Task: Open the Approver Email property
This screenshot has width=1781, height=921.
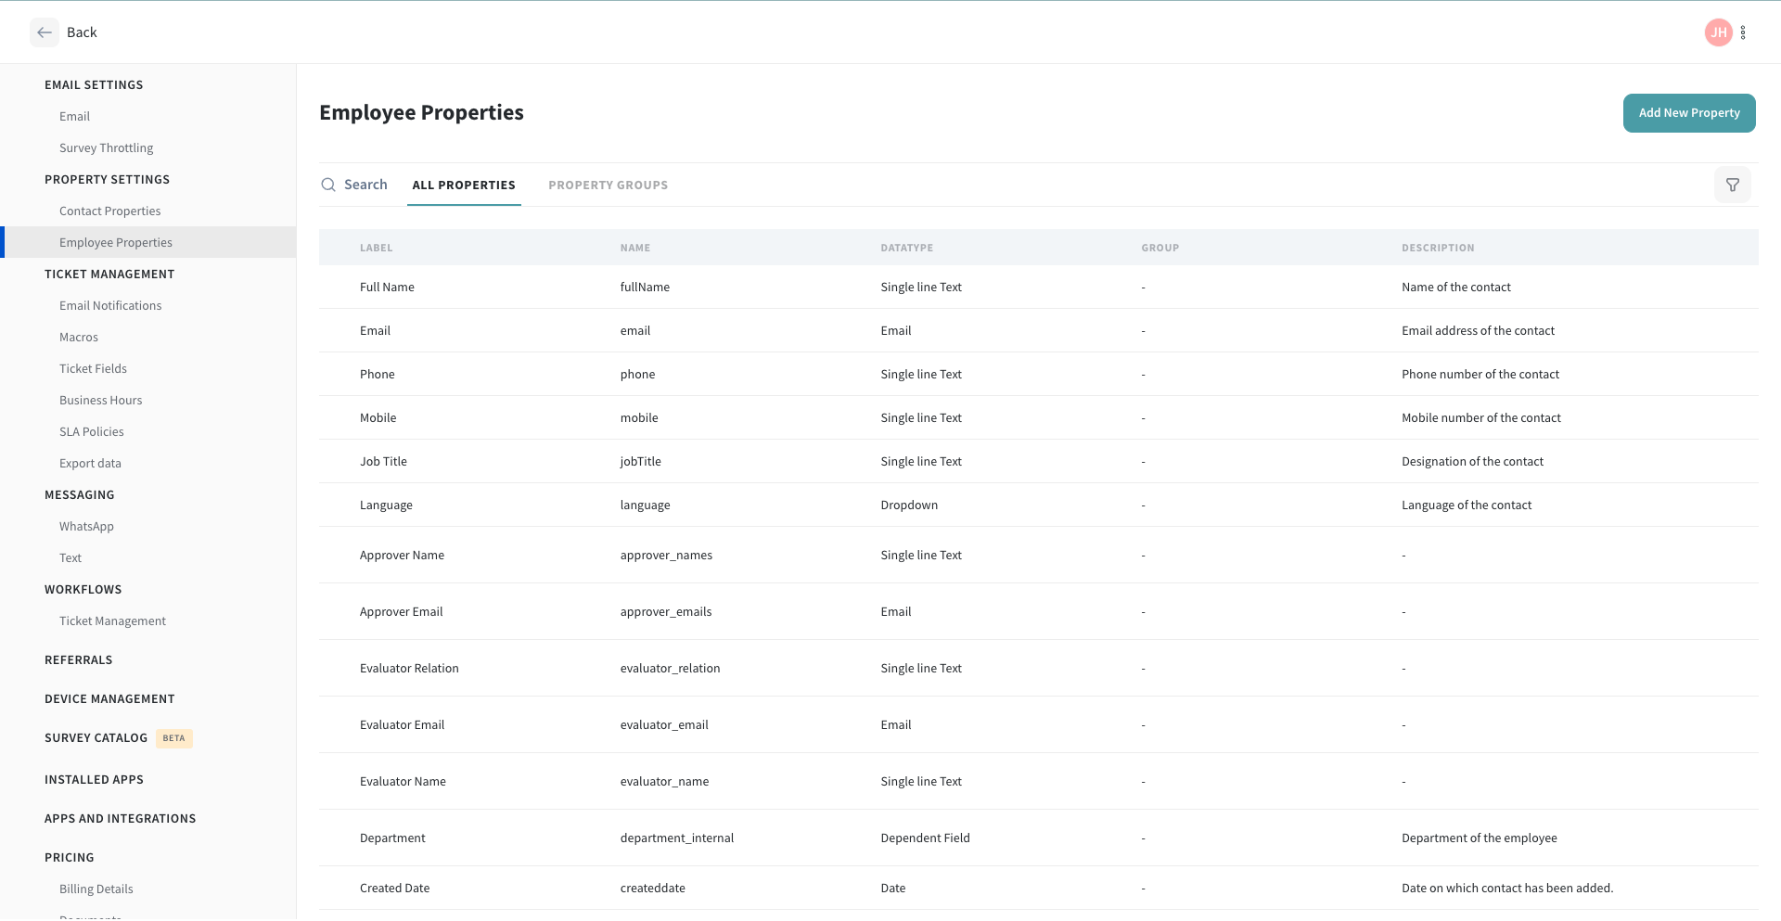Action: coord(401,612)
